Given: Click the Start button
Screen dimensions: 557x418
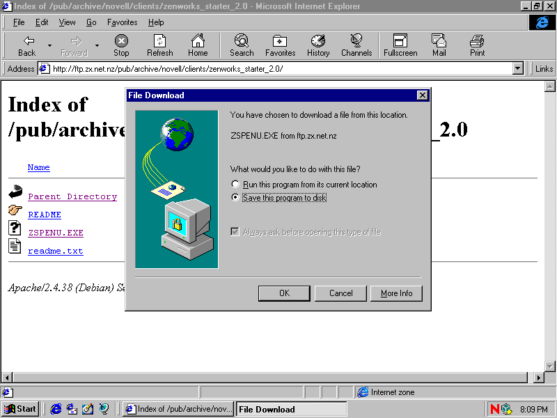Looking at the screenshot, I should tap(20, 409).
